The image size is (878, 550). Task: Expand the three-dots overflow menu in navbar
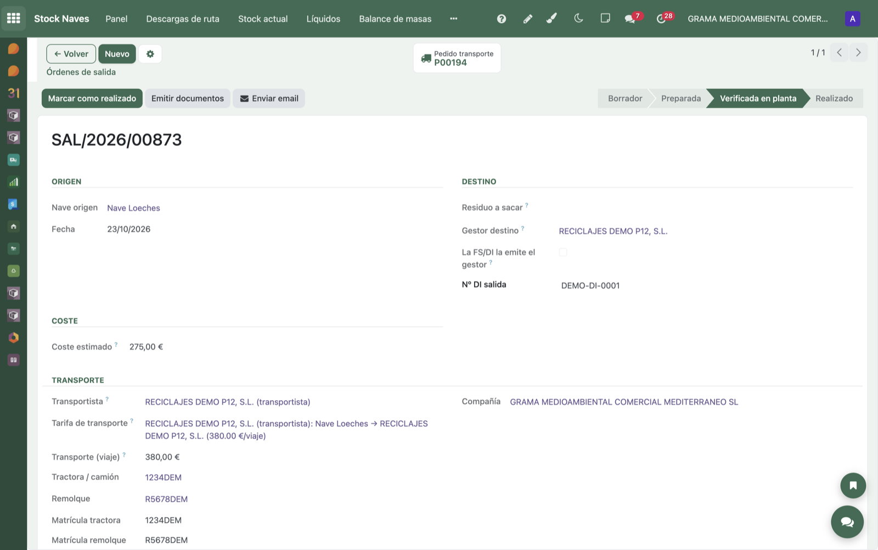coord(453,19)
